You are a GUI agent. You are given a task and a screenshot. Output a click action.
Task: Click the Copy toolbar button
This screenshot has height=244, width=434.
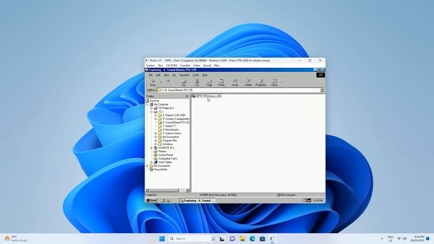click(x=210, y=83)
